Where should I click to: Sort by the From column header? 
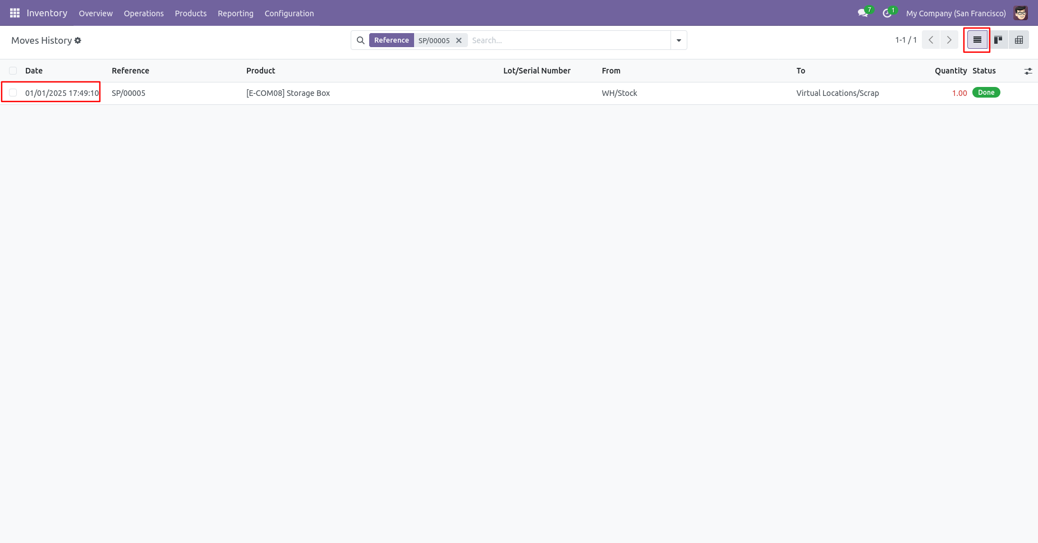(611, 71)
